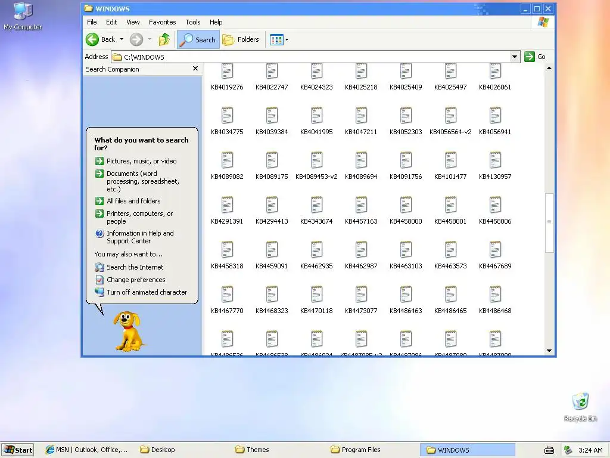Image resolution: width=610 pixels, height=458 pixels.
Task: Select the KB4022747 file
Action: tap(272, 78)
